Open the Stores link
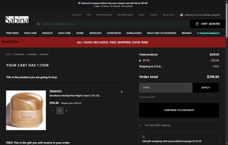 141,15
